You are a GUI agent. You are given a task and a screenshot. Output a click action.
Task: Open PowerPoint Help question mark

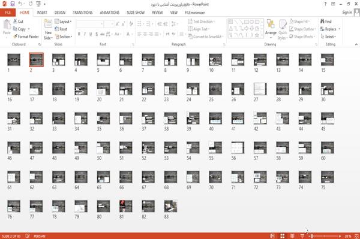[x=325, y=4]
